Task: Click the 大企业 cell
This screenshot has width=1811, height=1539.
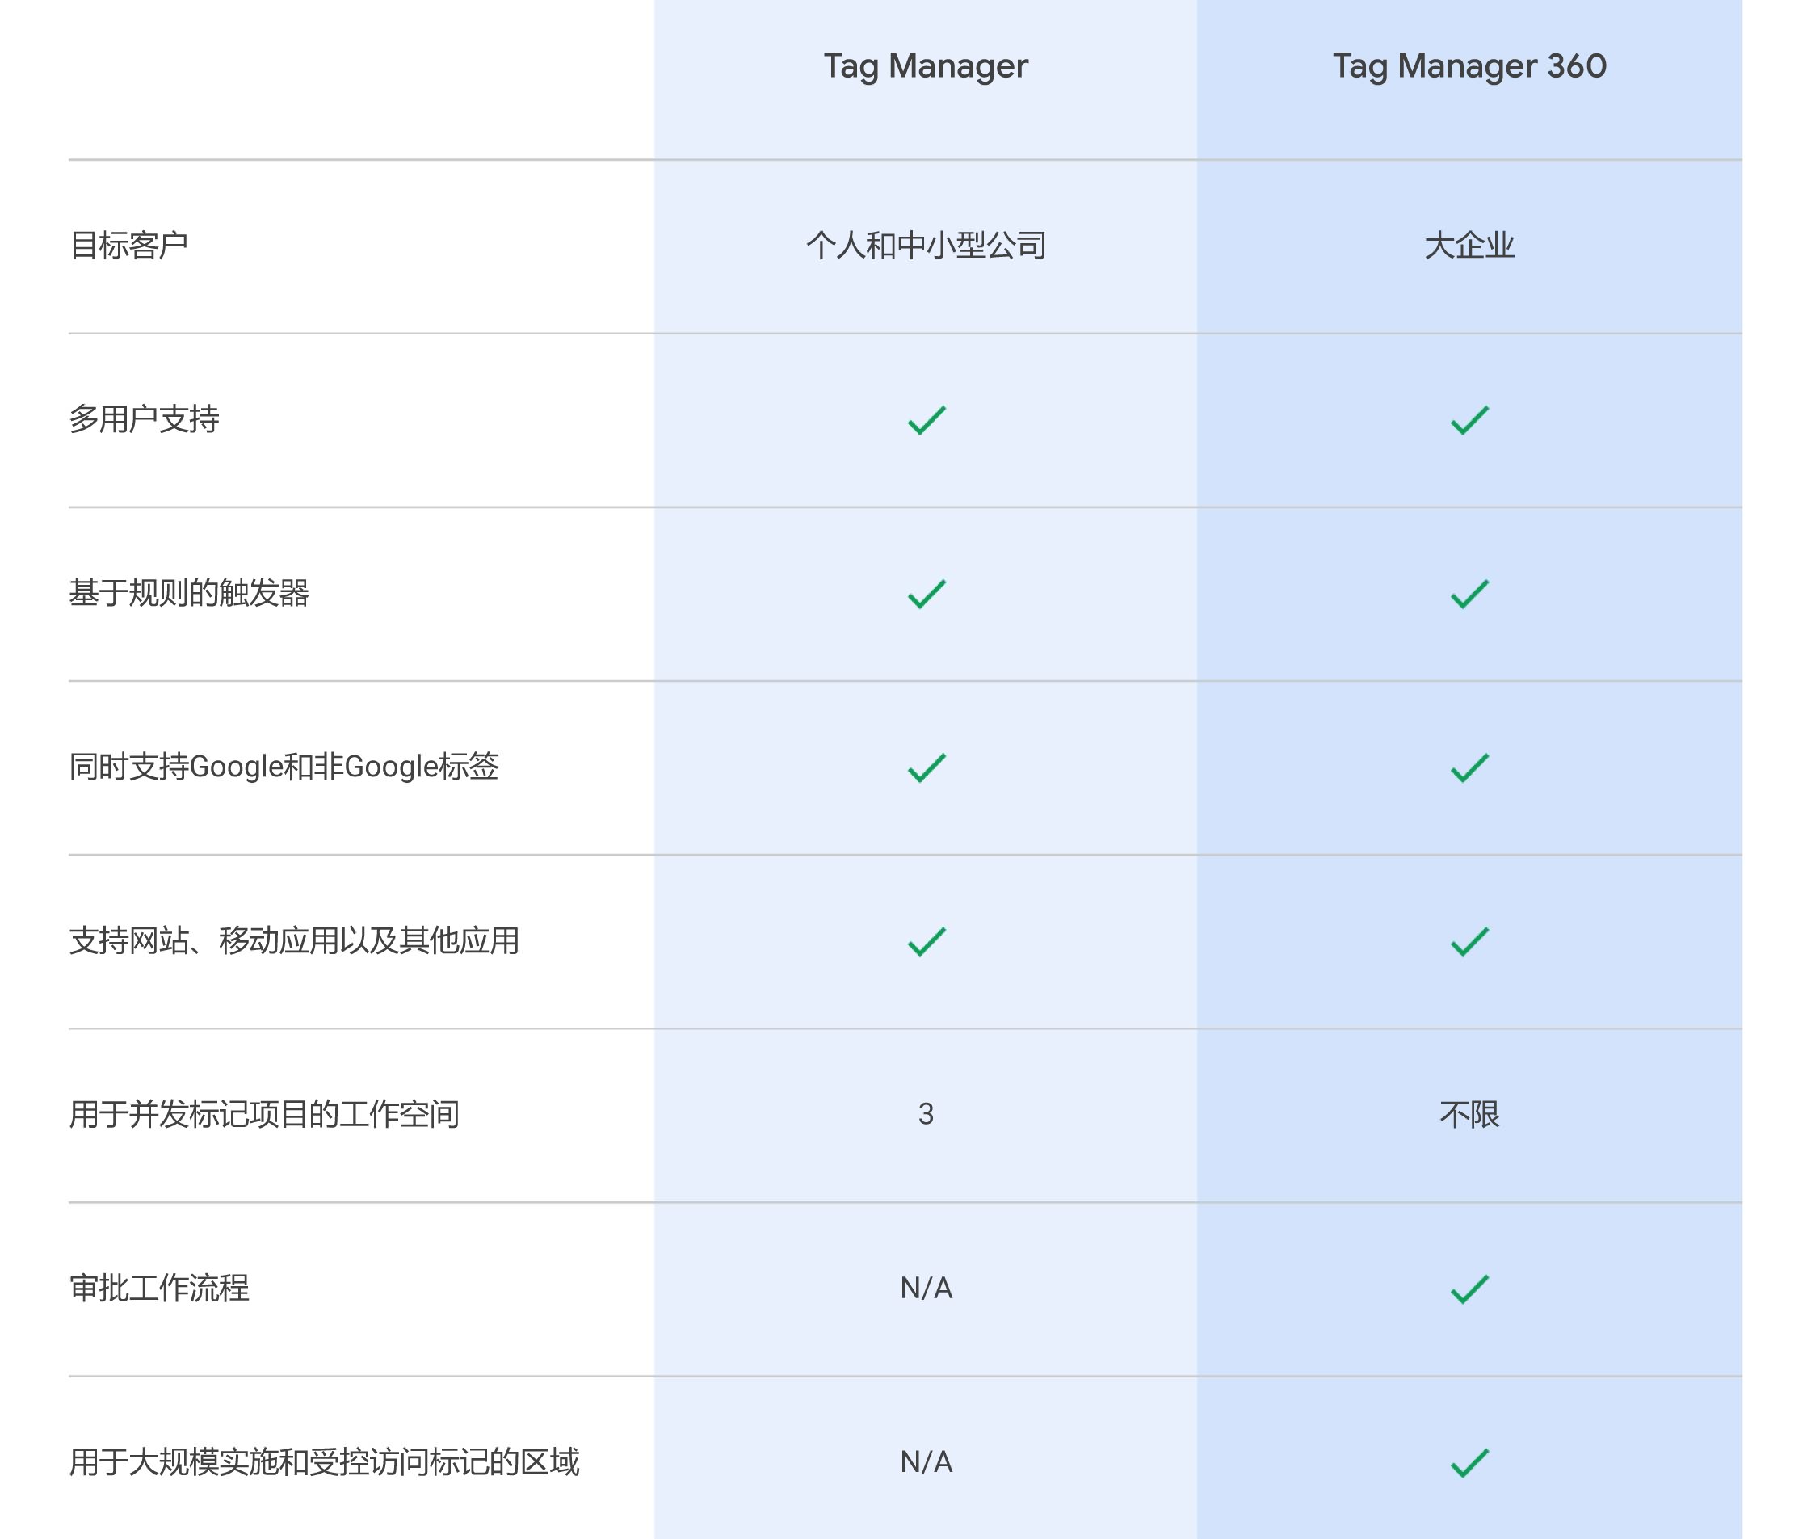Action: tap(1469, 245)
